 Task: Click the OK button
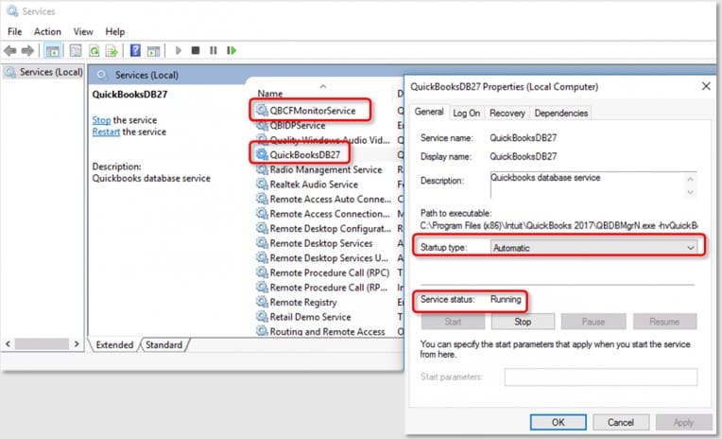(559, 422)
